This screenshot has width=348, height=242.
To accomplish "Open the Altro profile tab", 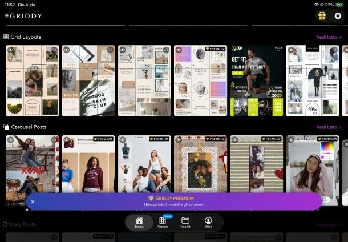I will [x=208, y=223].
